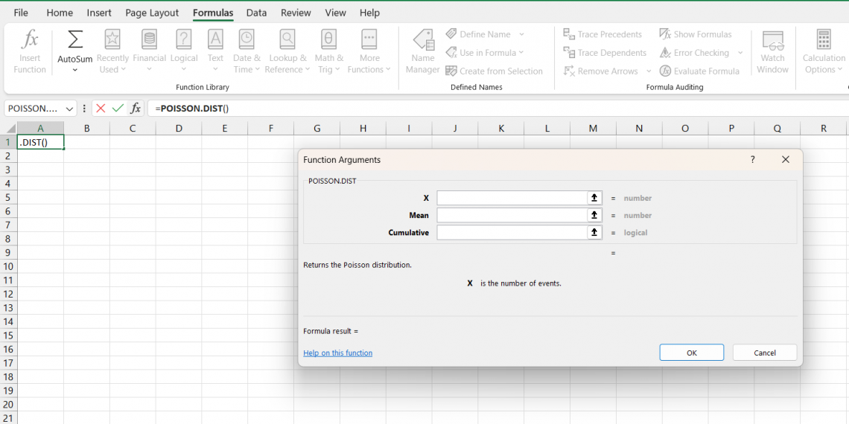
Task: Open Name Manager
Action: coord(422,51)
